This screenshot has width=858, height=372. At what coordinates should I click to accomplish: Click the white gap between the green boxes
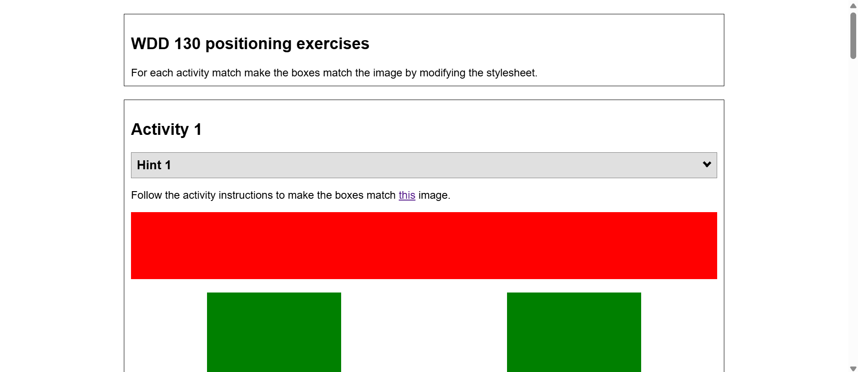pyautogui.click(x=423, y=332)
